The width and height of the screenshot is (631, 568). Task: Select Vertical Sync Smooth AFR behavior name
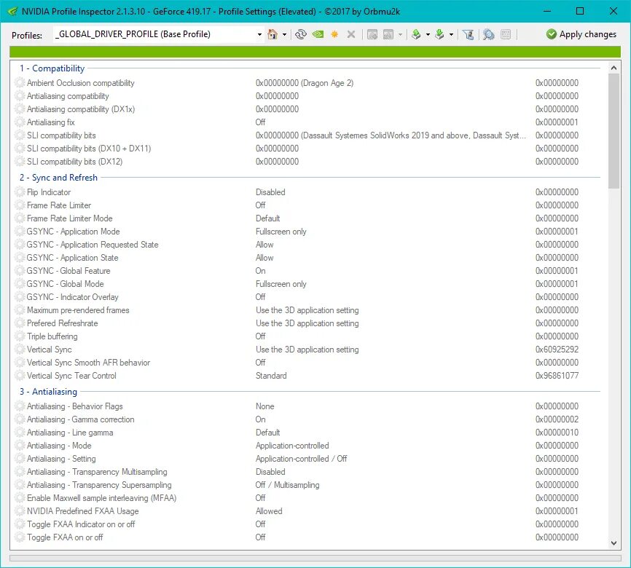pyautogui.click(x=89, y=363)
